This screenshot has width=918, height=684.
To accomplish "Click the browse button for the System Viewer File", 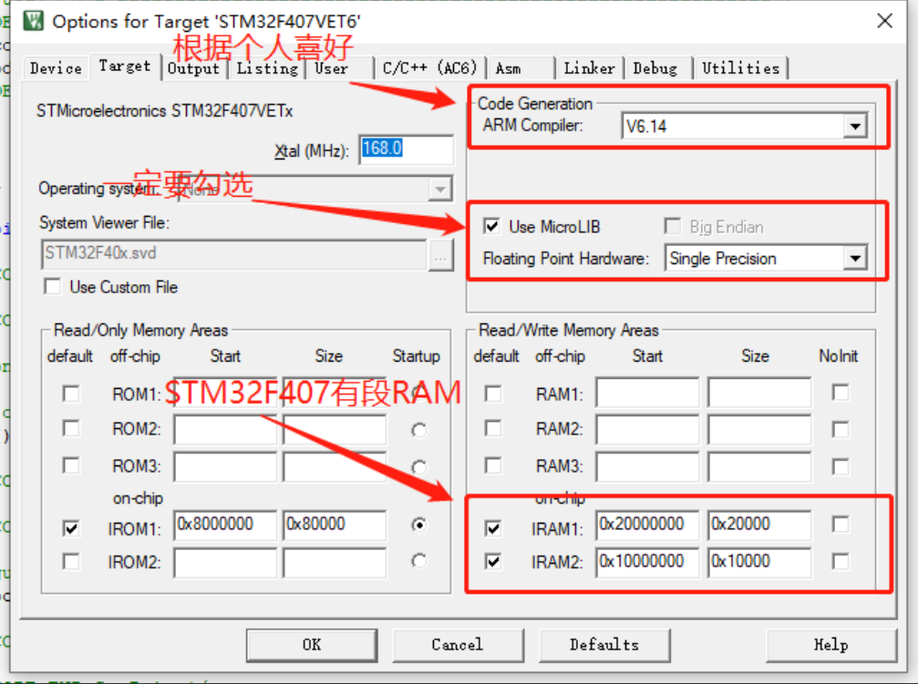I will 440,256.
